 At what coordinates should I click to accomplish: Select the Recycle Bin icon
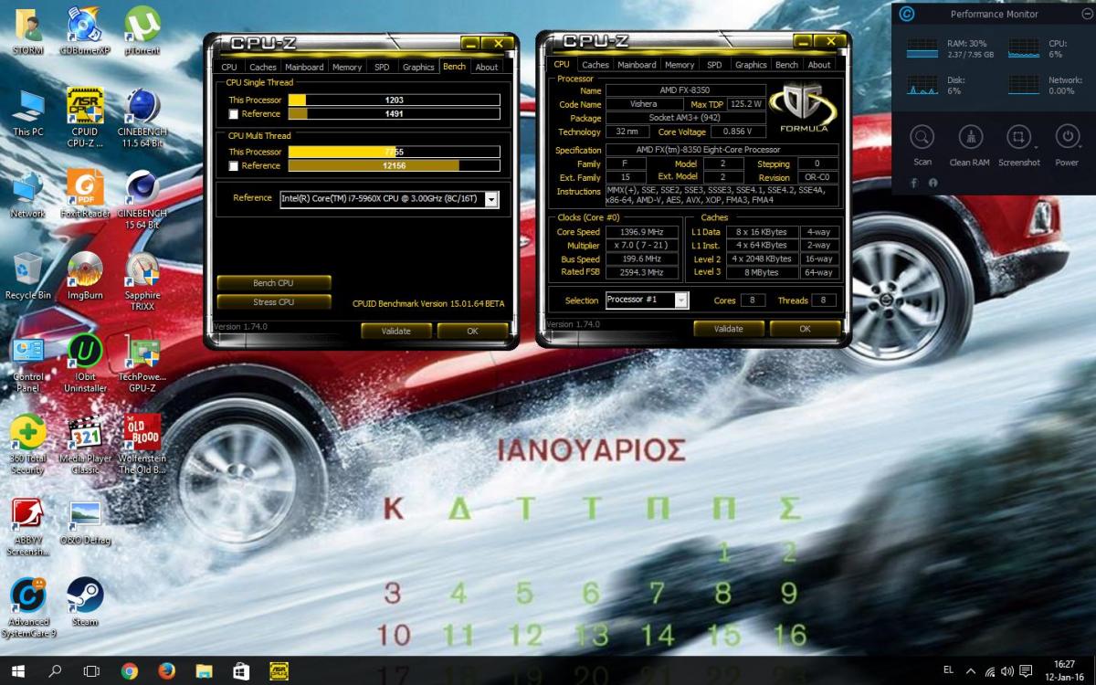(28, 277)
